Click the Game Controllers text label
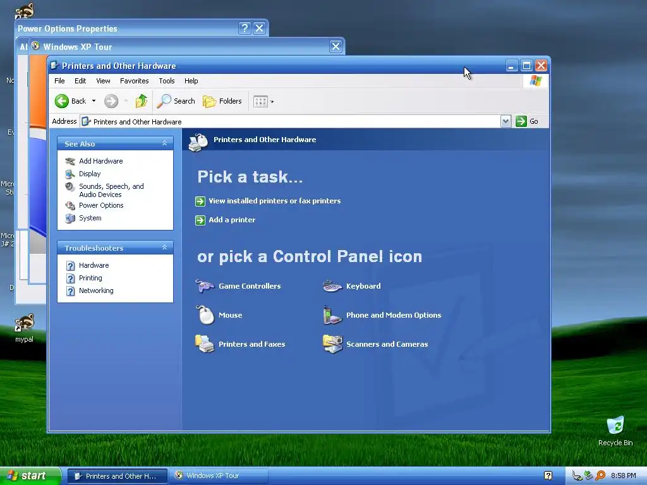Screen dimensions: 647x485 pyautogui.click(x=250, y=286)
